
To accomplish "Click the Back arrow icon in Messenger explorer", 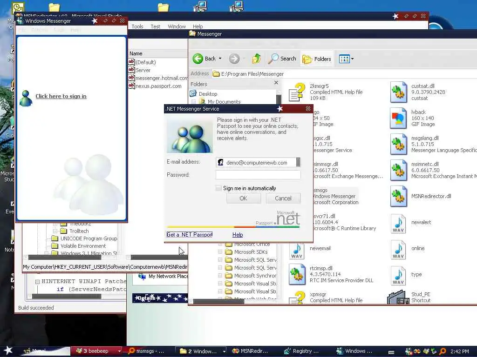I will (198, 59).
